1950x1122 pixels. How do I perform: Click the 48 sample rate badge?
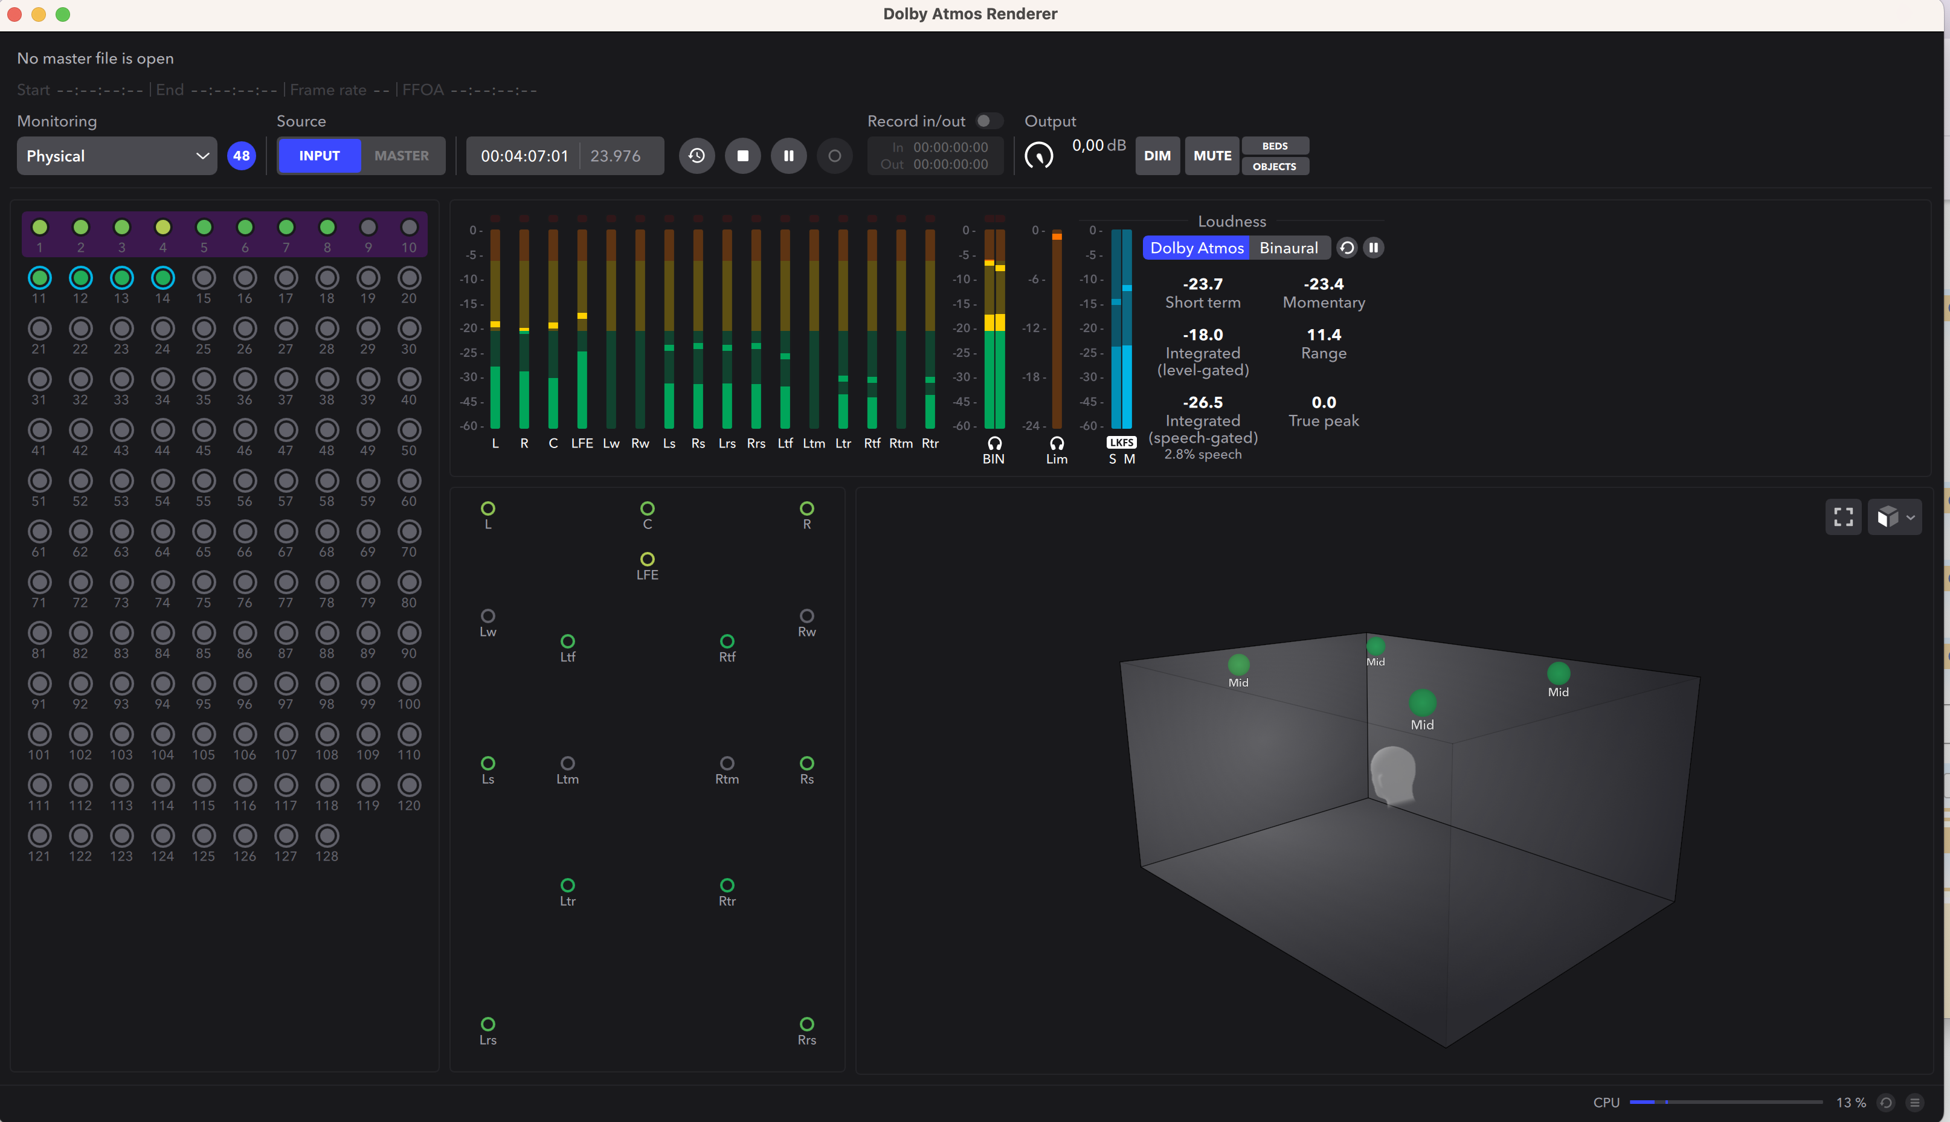click(241, 156)
